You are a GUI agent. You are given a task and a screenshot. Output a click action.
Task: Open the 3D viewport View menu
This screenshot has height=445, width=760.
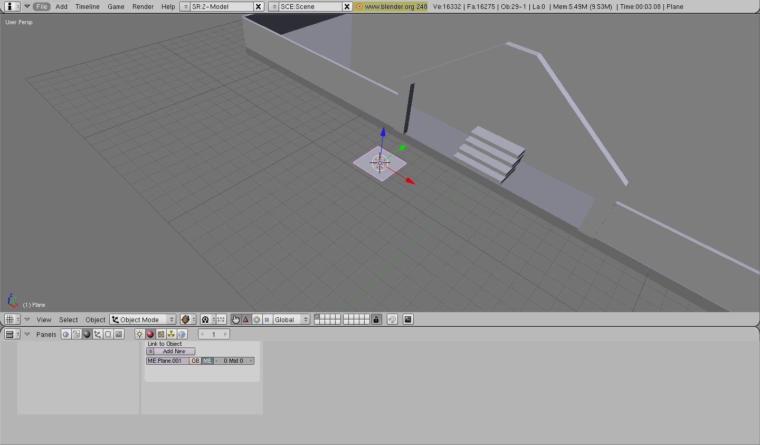tap(44, 320)
